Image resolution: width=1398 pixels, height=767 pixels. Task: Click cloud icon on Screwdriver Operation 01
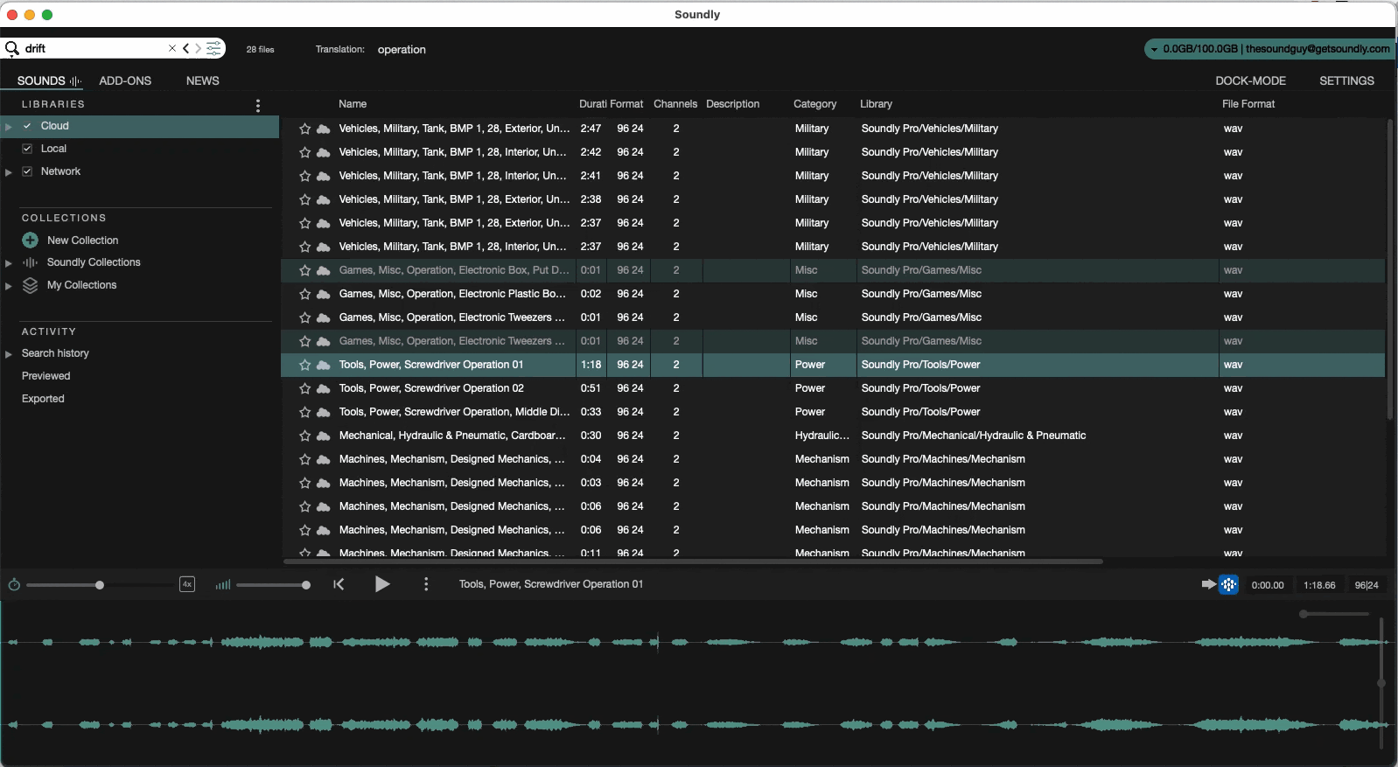(x=323, y=365)
